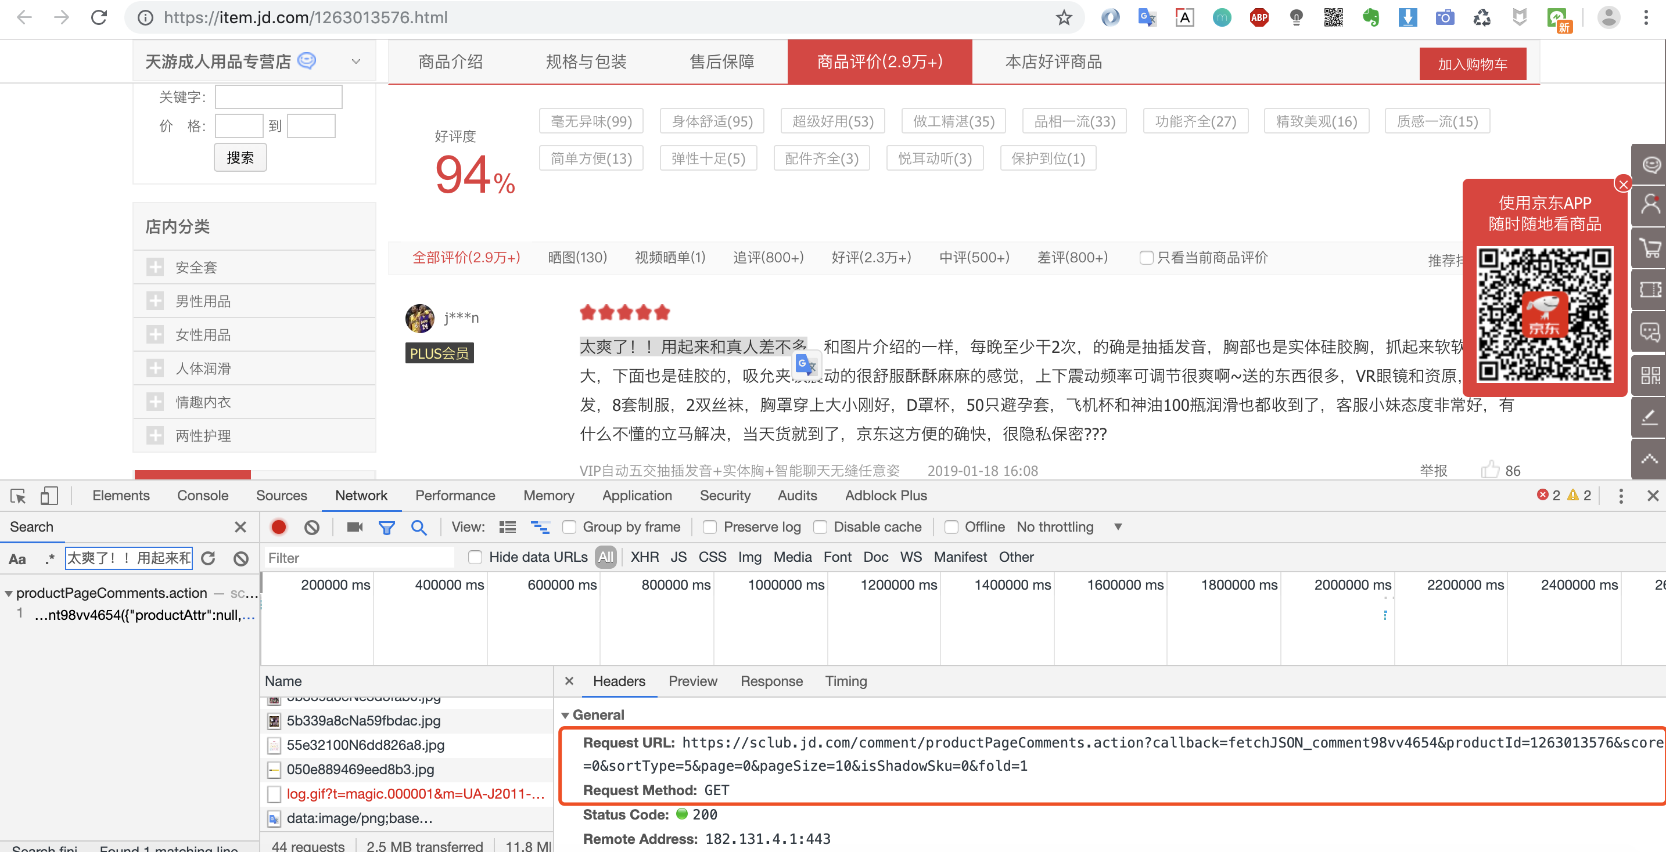
Task: Enable the Preserve log checkbox
Action: click(709, 526)
